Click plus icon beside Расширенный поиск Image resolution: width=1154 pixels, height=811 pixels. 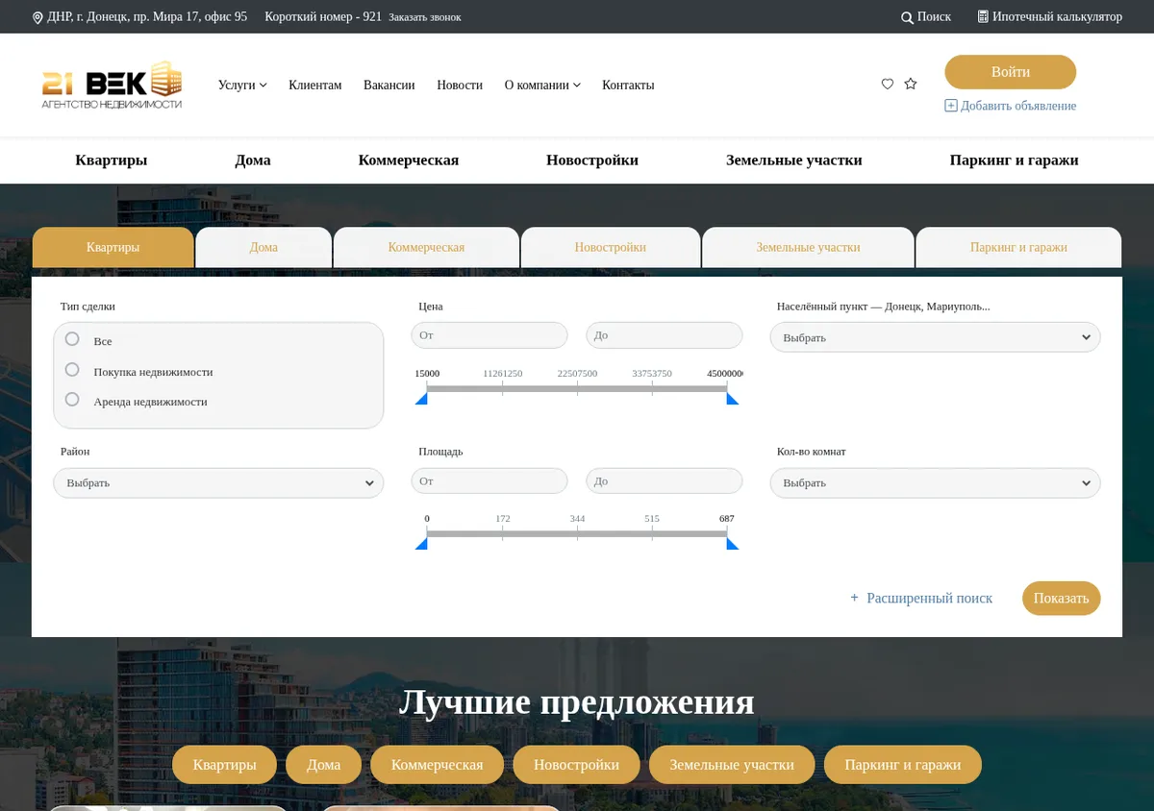(854, 598)
